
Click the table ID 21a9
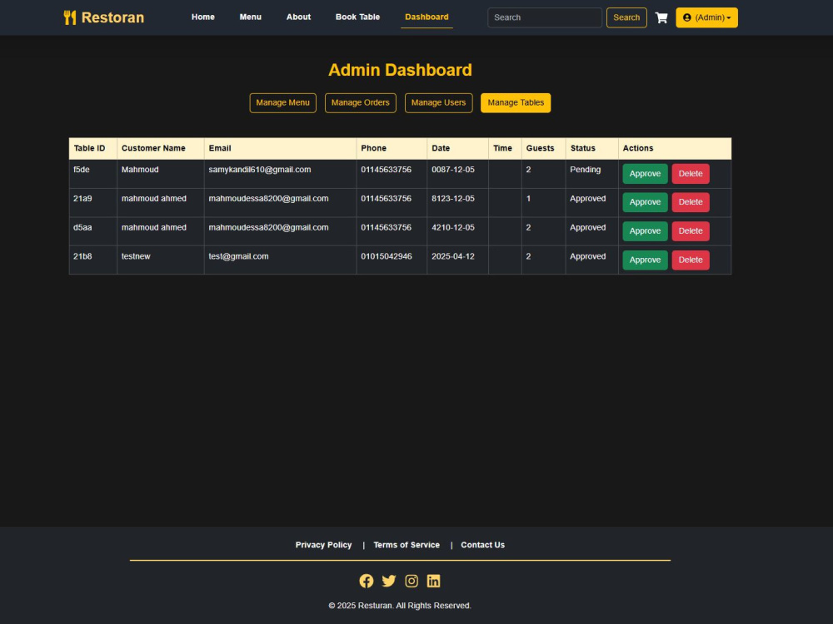coord(82,199)
